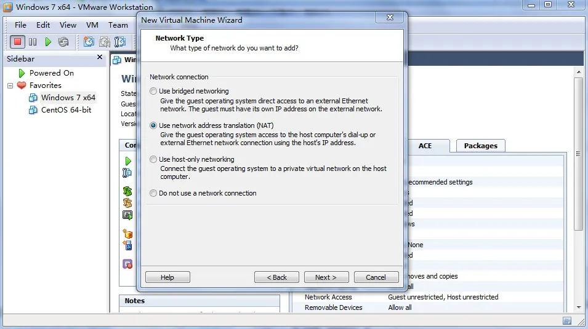The width and height of the screenshot is (588, 329).
Task: Open the View menu
Action: tap(68, 25)
